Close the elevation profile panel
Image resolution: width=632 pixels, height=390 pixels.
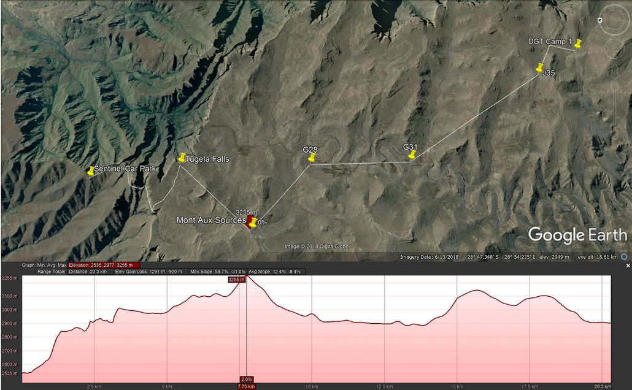628,266
